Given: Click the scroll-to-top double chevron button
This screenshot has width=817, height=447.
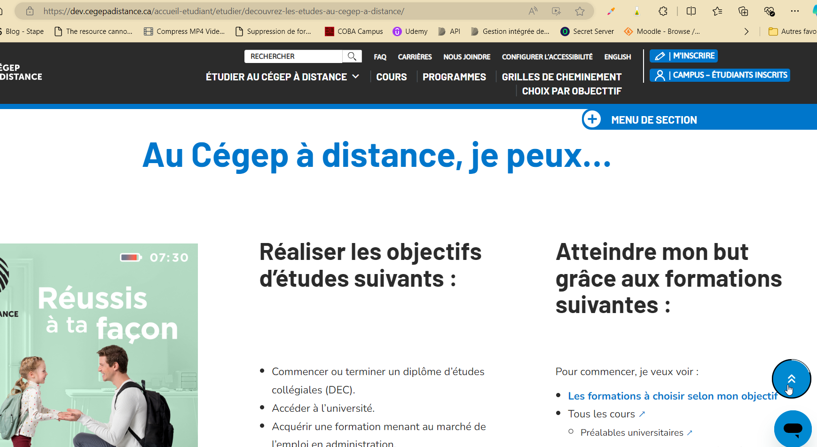Looking at the screenshot, I should [x=791, y=378].
